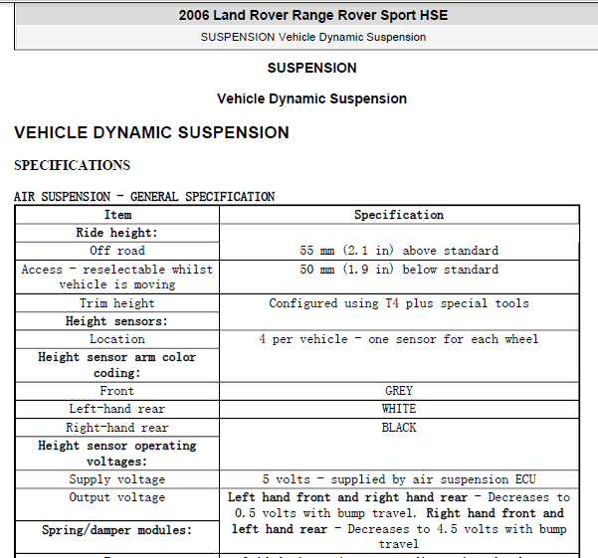Click 'Height sensor arm color coding:' label

click(117, 365)
